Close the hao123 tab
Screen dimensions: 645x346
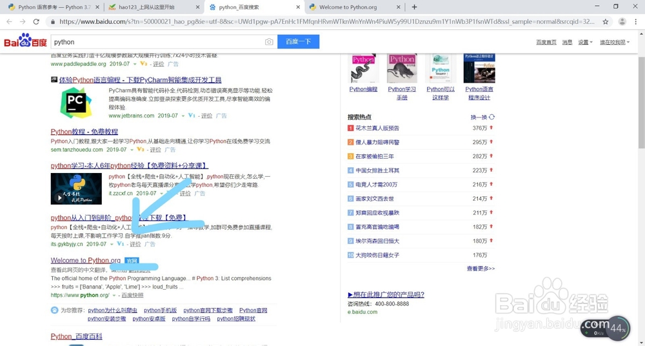pos(198,7)
